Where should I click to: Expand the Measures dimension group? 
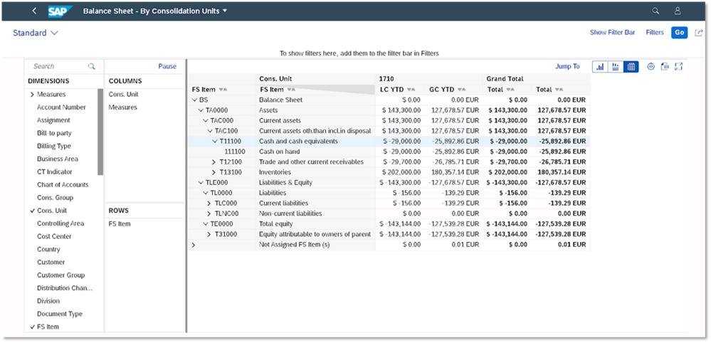point(32,95)
